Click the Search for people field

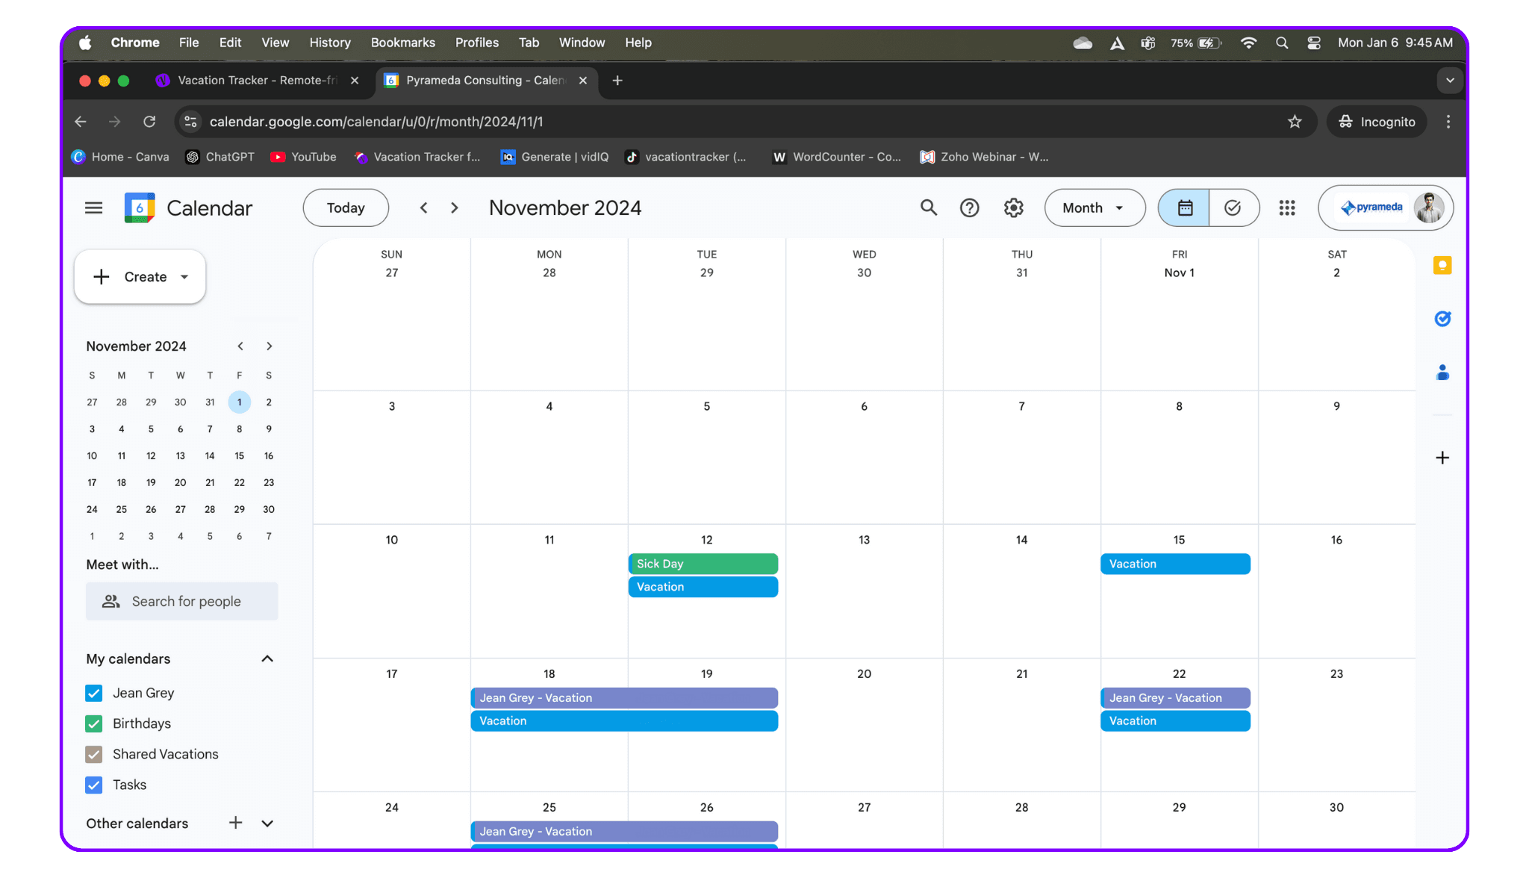[182, 601]
